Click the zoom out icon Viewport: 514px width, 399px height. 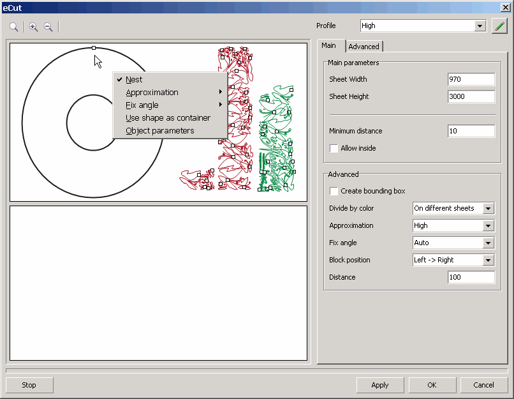48,27
